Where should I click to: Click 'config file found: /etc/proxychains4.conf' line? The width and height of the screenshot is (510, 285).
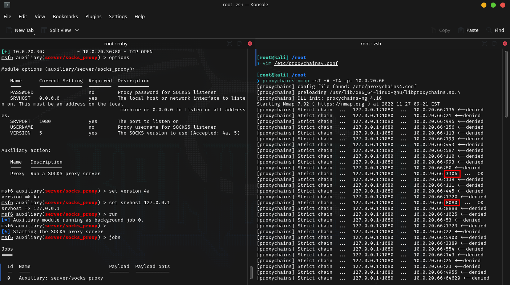337,87
